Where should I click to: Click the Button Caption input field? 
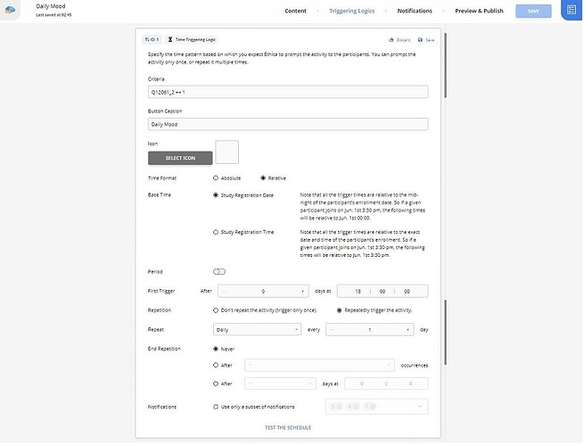[x=288, y=124]
